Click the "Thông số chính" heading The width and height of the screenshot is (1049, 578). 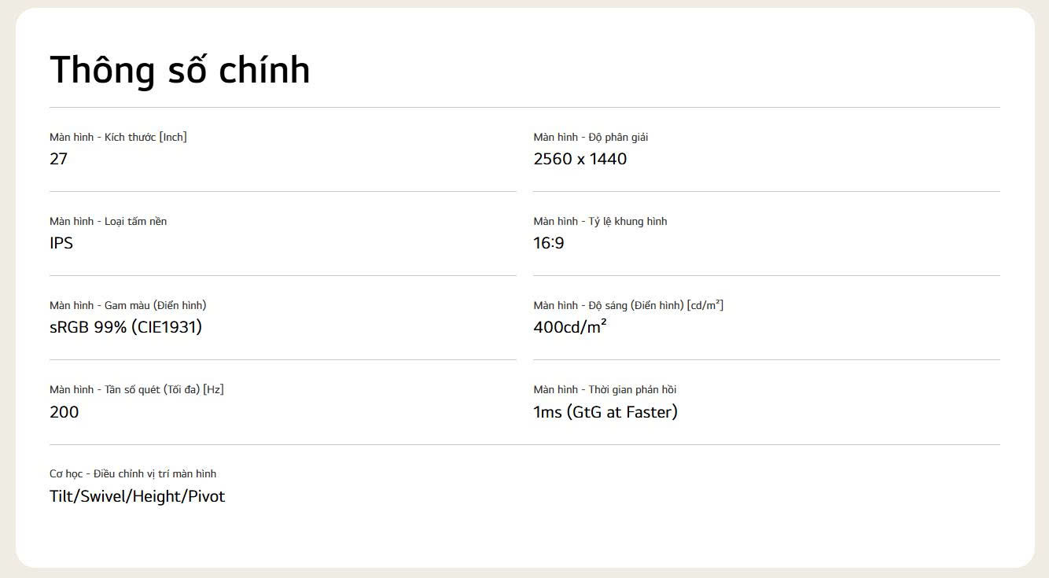[180, 70]
